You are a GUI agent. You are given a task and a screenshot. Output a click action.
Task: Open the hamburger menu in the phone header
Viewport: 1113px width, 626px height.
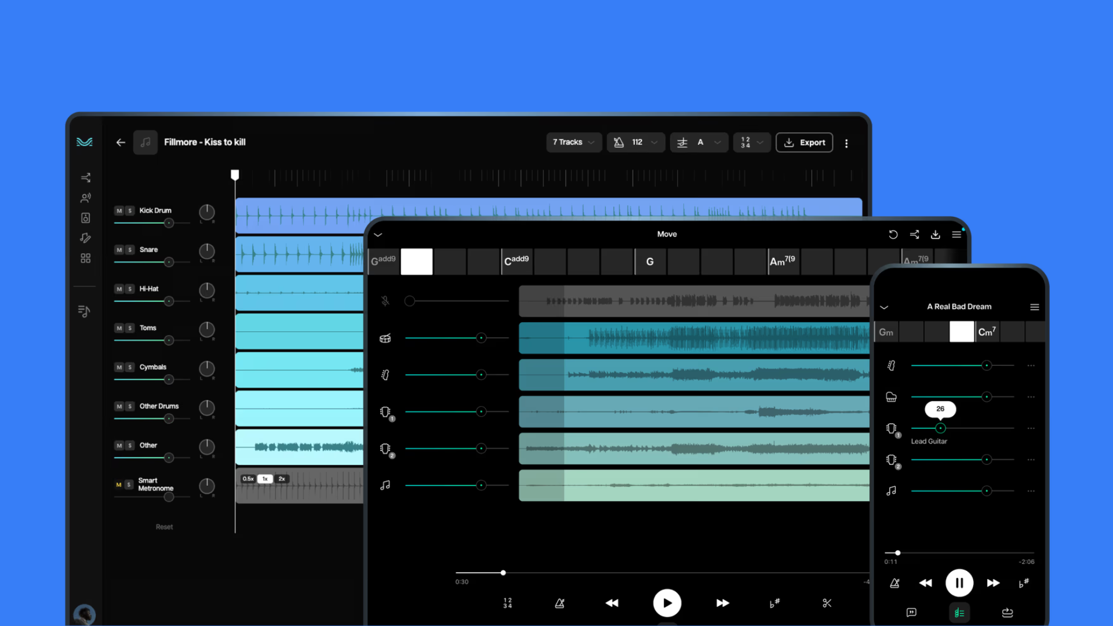(x=1035, y=307)
